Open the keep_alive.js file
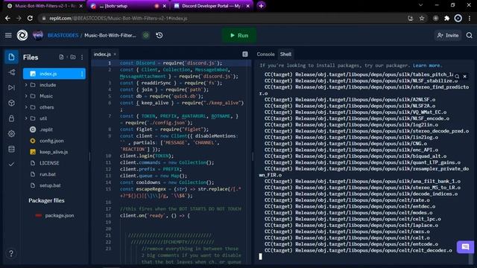 coord(54,152)
